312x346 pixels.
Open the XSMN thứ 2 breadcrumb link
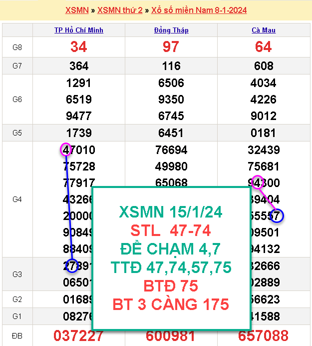pos(120,10)
